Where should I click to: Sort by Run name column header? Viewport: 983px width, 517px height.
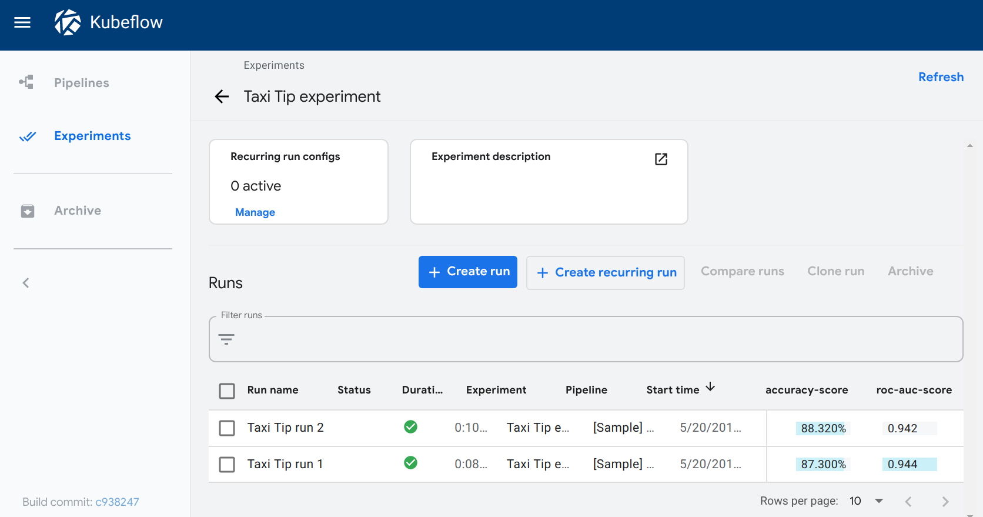click(x=273, y=390)
